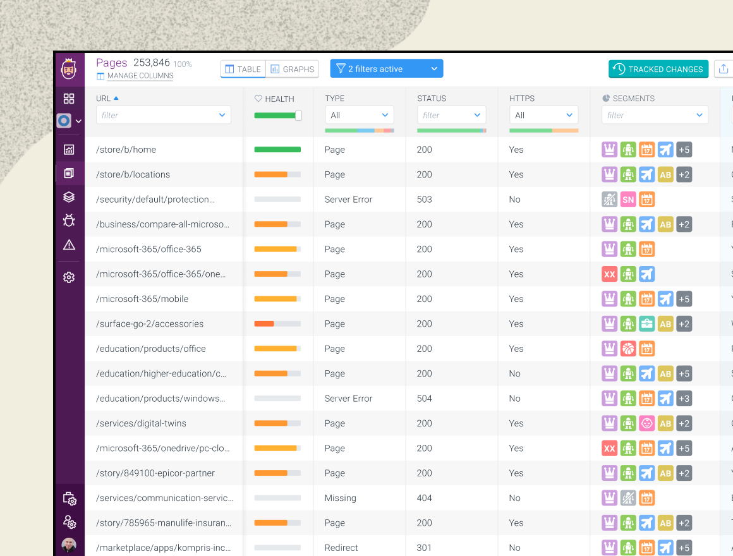The width and height of the screenshot is (733, 556).
Task: Click the HTTPS distribution color bar
Action: (543, 131)
